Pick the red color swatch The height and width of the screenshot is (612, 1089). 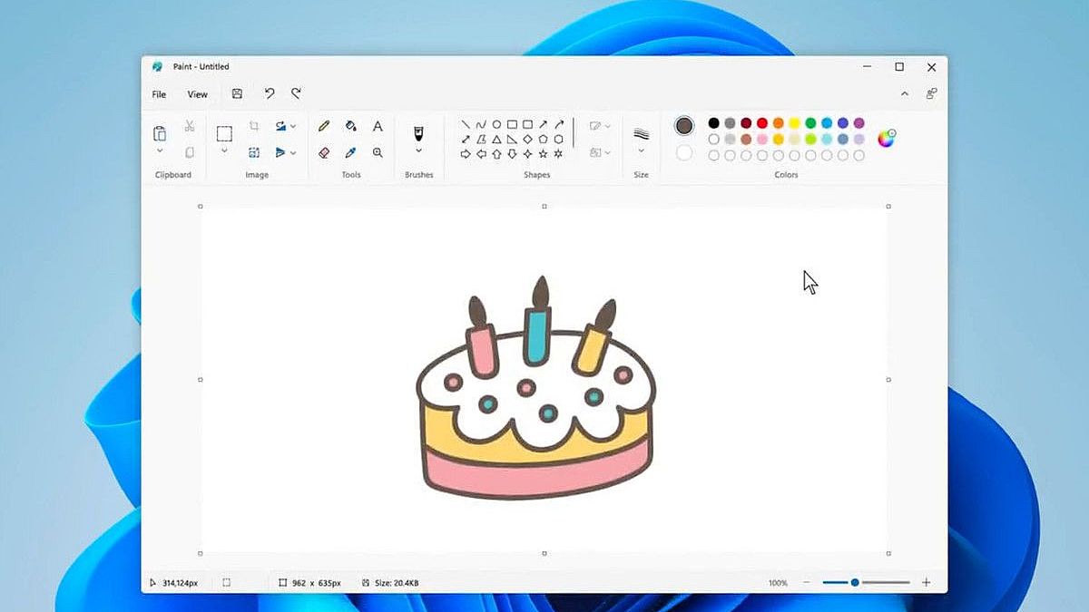(762, 123)
